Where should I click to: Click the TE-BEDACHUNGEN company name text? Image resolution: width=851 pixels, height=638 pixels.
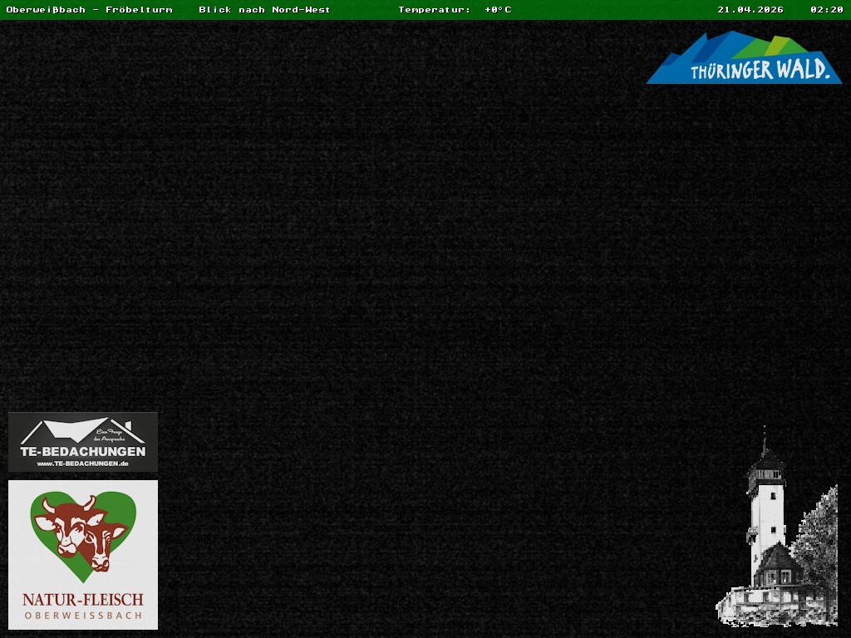[82, 451]
